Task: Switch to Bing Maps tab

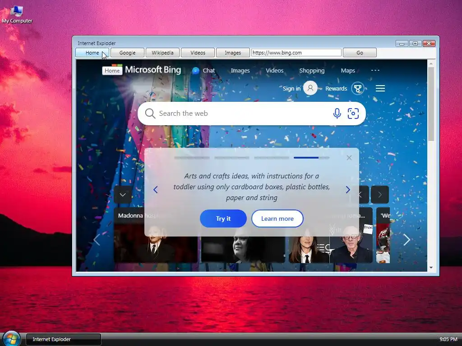Action: 348,71
